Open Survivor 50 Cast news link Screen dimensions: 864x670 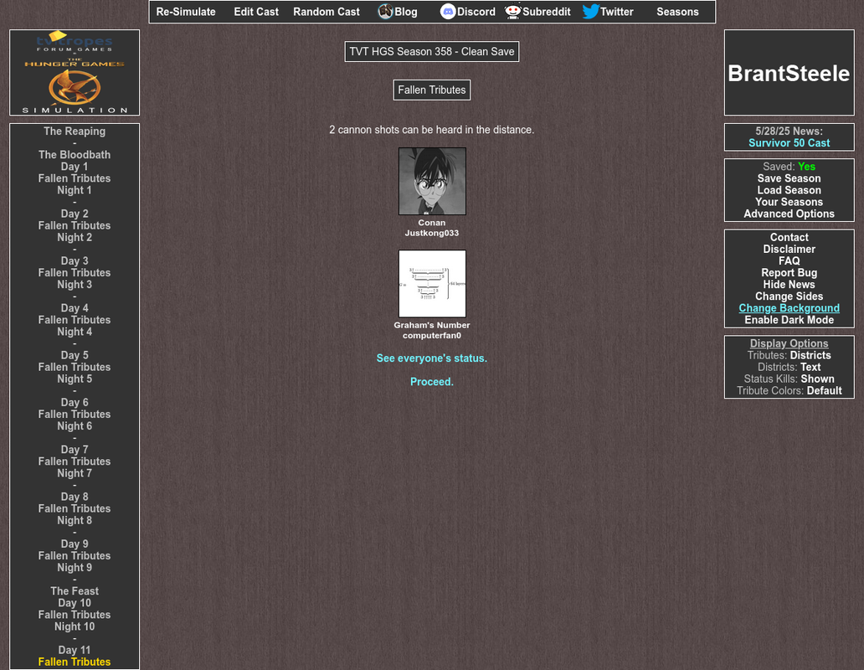tap(789, 142)
